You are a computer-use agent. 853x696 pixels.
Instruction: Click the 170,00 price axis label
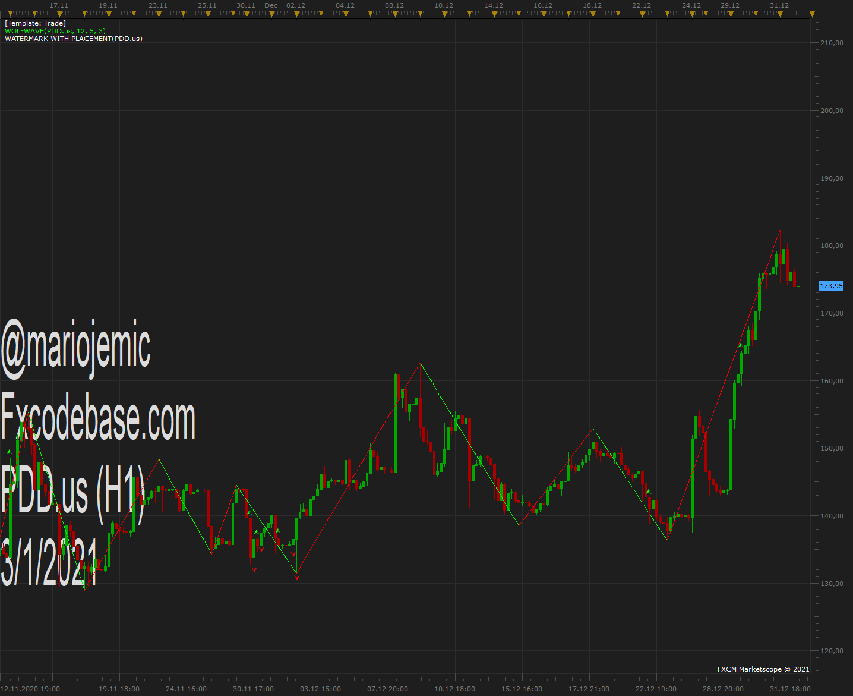(x=832, y=313)
